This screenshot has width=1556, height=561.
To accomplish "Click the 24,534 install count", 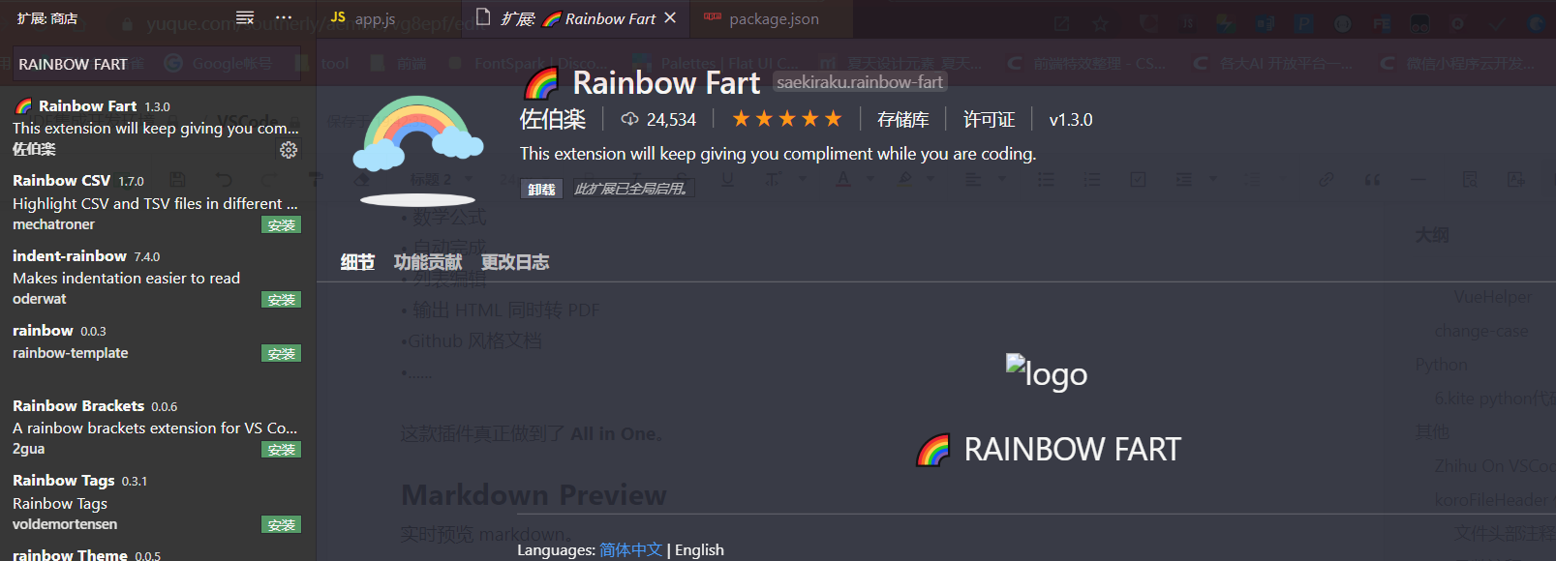I will pos(658,120).
